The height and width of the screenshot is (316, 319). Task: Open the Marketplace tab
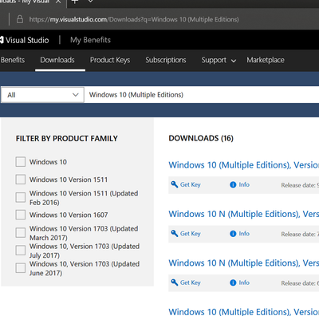[x=266, y=60]
